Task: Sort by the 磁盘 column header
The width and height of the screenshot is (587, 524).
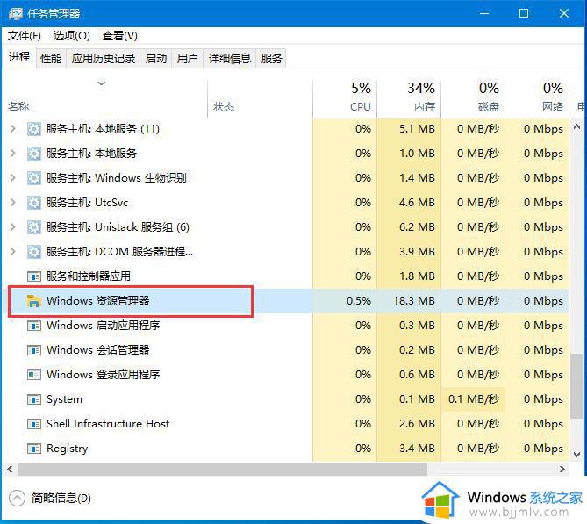Action: pyautogui.click(x=473, y=98)
